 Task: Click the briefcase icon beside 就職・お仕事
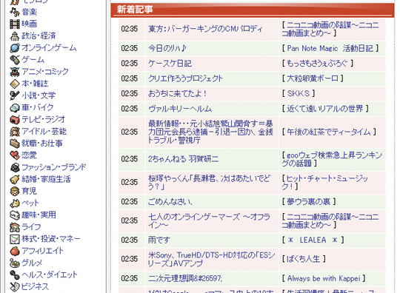coord(15,144)
